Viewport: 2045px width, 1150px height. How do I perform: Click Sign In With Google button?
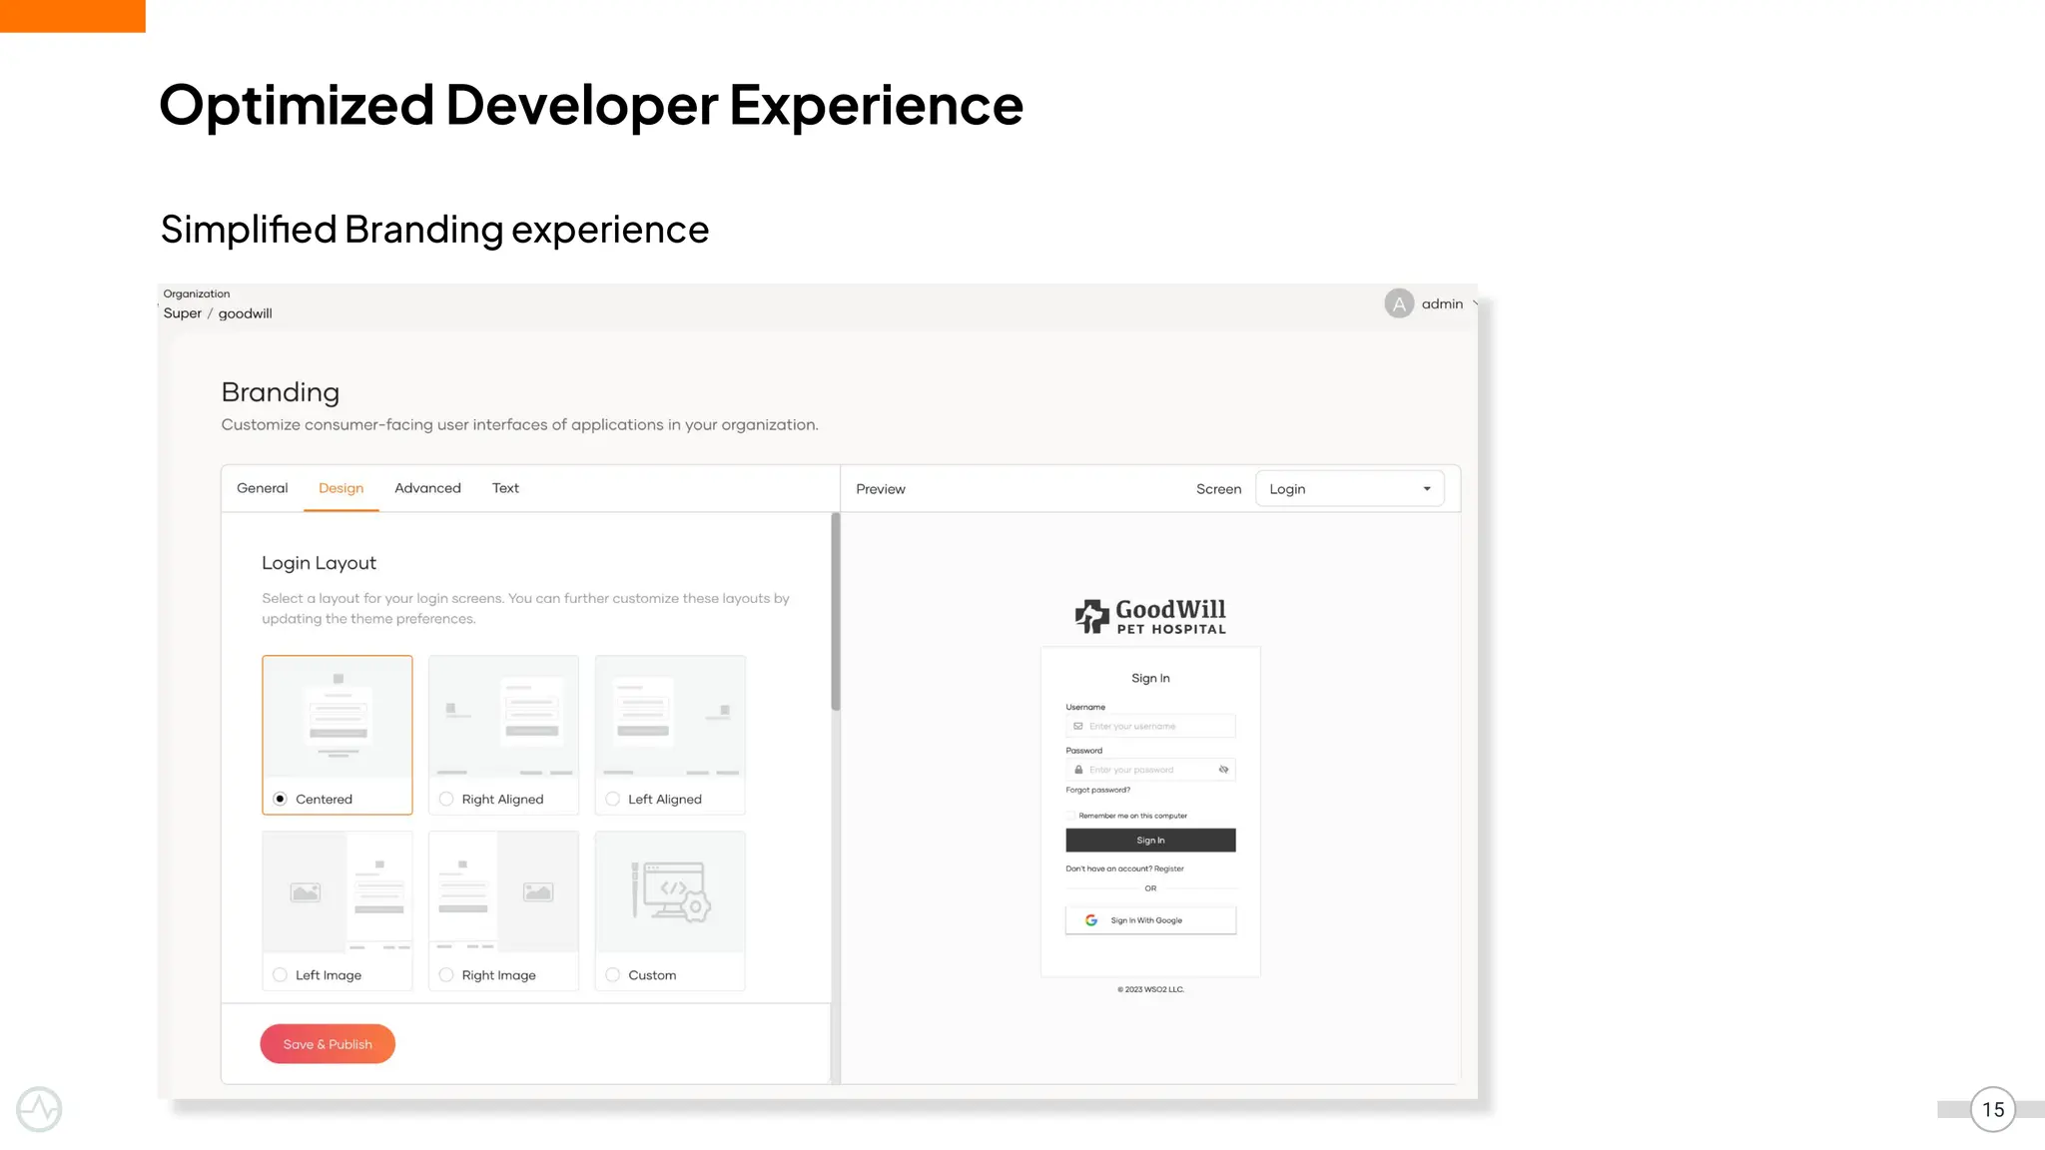[x=1150, y=920]
